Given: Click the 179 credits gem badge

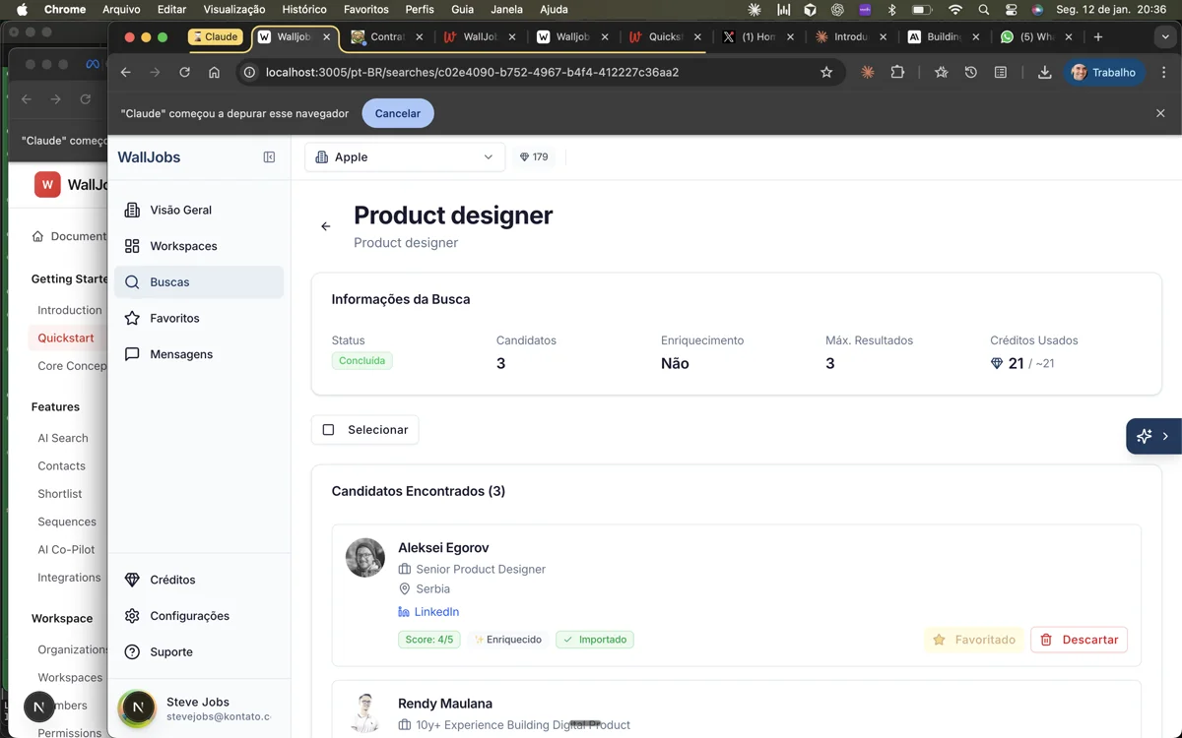Looking at the screenshot, I should (534, 155).
